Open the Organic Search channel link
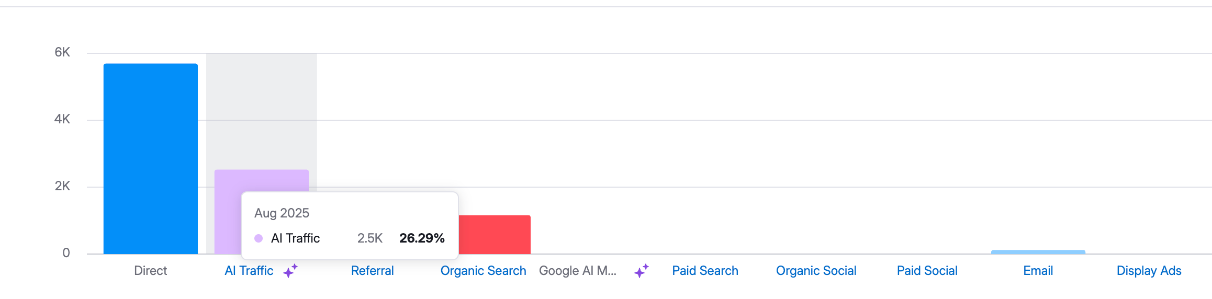The width and height of the screenshot is (1212, 299). click(x=483, y=271)
